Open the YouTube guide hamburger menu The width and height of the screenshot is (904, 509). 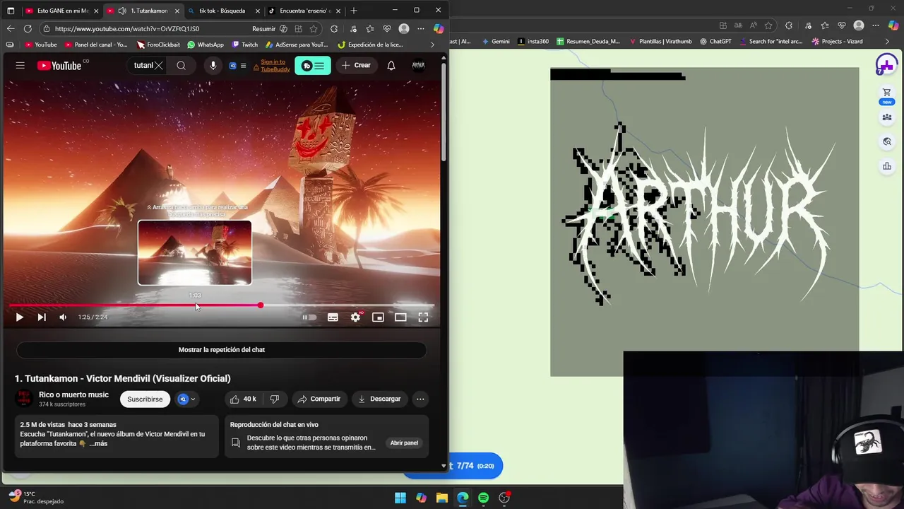click(20, 65)
